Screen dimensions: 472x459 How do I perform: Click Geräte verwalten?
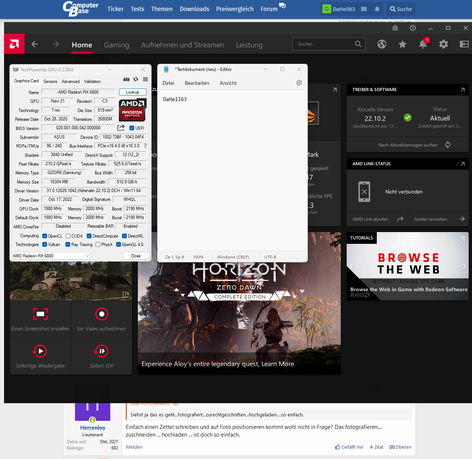tap(439, 219)
